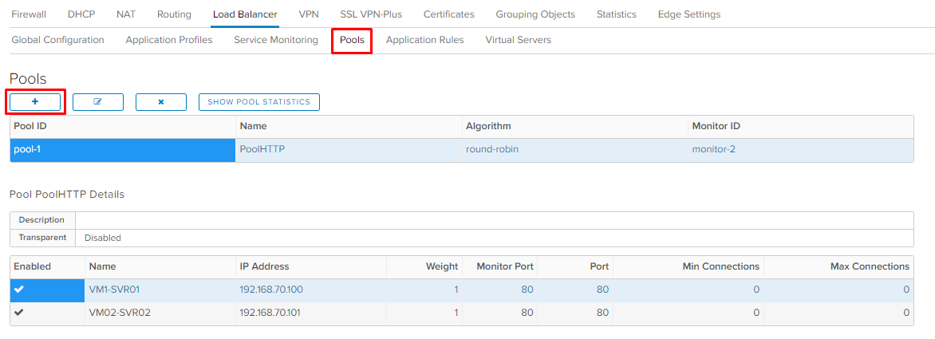Click the Description label cell
This screenshot has height=339, width=935.
[x=43, y=220]
